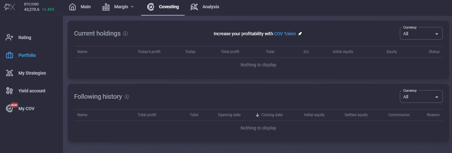The height and width of the screenshot is (153, 452).
Task: Click the Rating sidebar icon
Action: (x=10, y=37)
